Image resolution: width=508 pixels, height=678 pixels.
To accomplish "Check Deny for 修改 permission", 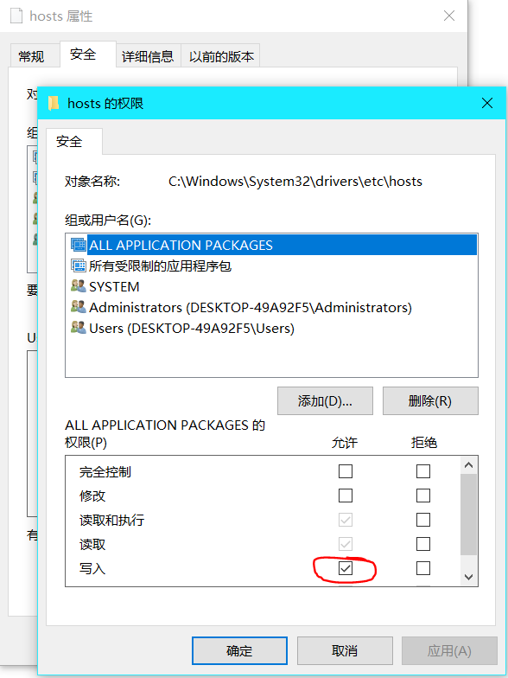I will [423, 495].
